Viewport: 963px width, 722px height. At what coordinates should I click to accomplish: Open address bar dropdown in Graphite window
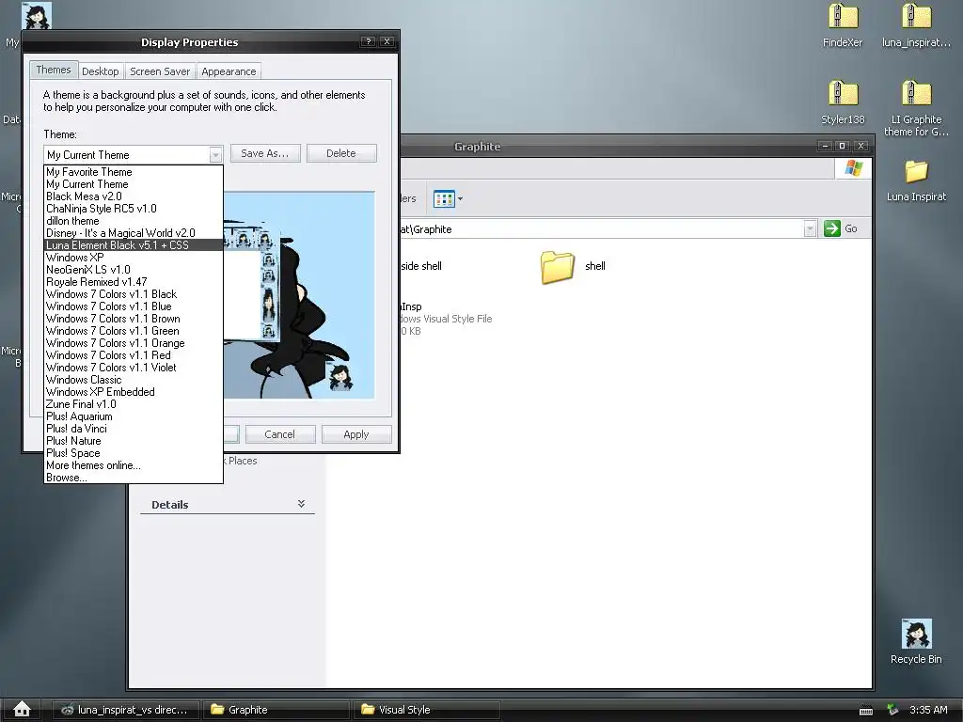point(810,229)
